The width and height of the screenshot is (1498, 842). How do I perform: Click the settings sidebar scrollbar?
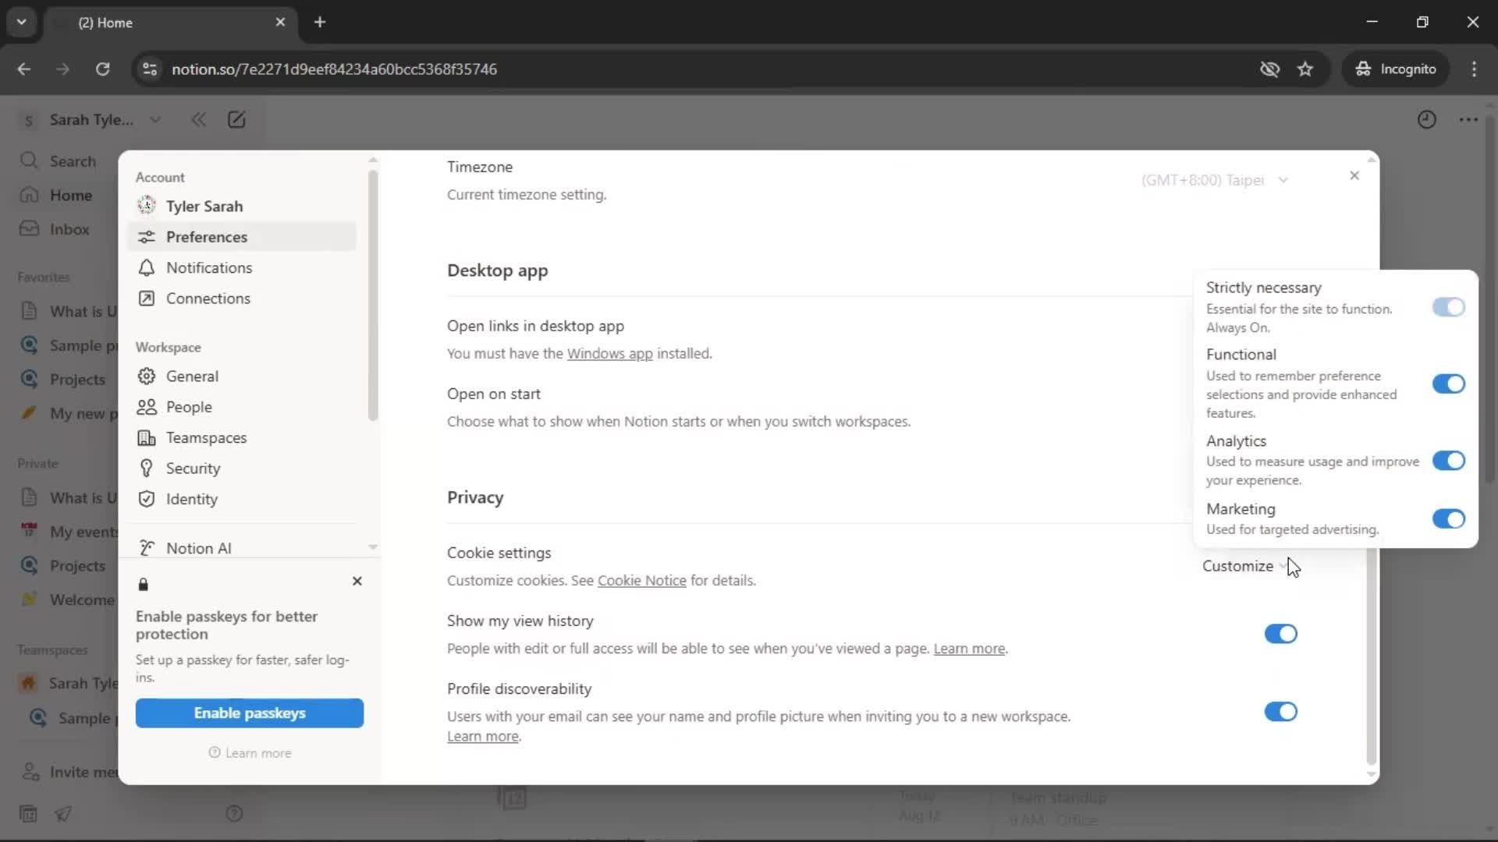[373, 295]
